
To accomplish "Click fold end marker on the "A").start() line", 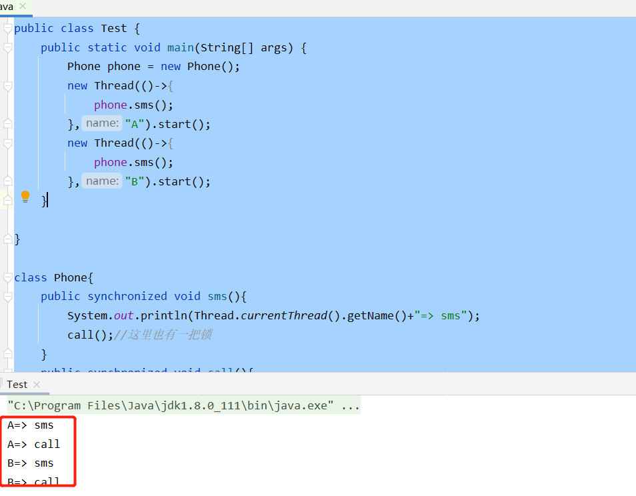I will pos(8,124).
